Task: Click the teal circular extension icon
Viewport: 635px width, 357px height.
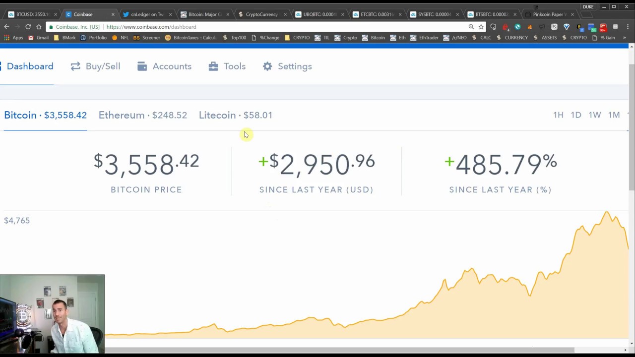Action: 517,27
